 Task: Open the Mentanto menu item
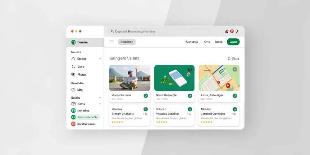click(192, 42)
